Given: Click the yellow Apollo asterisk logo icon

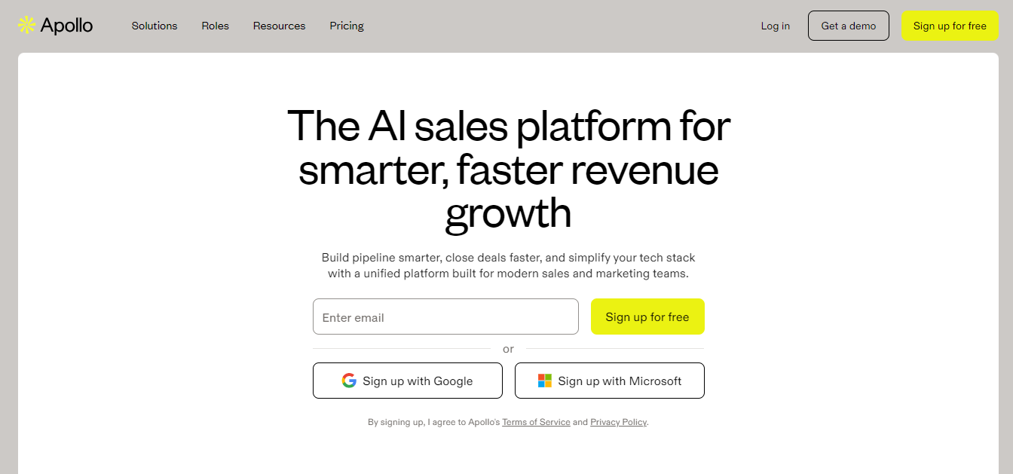Looking at the screenshot, I should tap(25, 25).
